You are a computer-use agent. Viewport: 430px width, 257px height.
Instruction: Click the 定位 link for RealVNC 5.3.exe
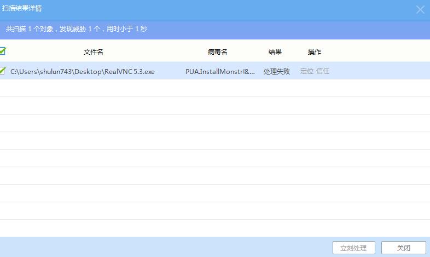coord(306,71)
